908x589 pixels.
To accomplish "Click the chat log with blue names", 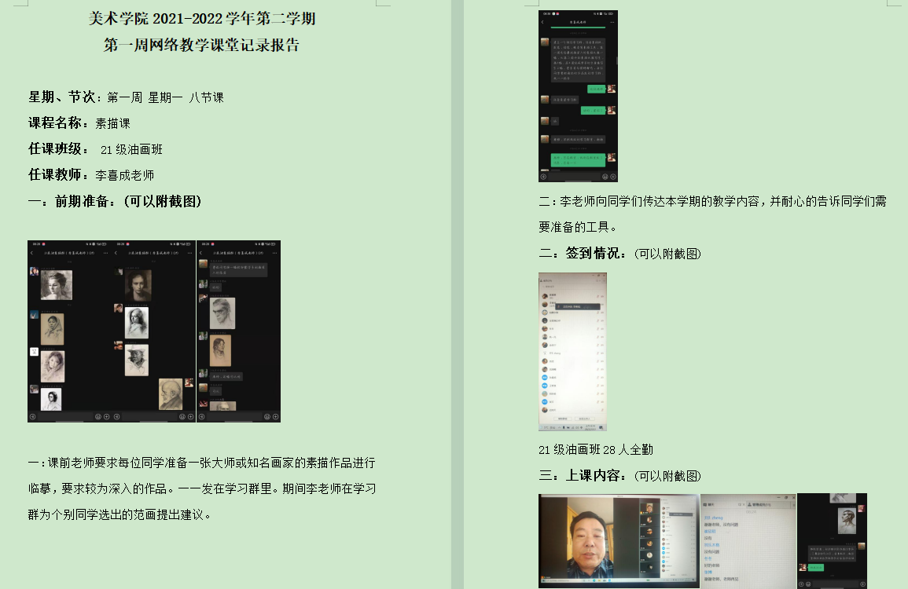I will pos(748,540).
